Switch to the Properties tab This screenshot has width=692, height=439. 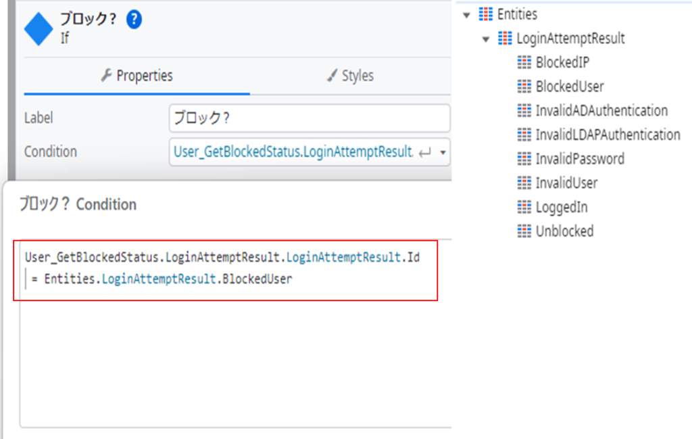click(137, 76)
